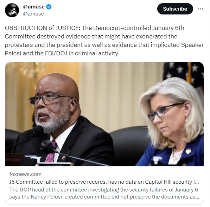
Task: Click the GOP head of the committee description text
Action: tap(104, 193)
